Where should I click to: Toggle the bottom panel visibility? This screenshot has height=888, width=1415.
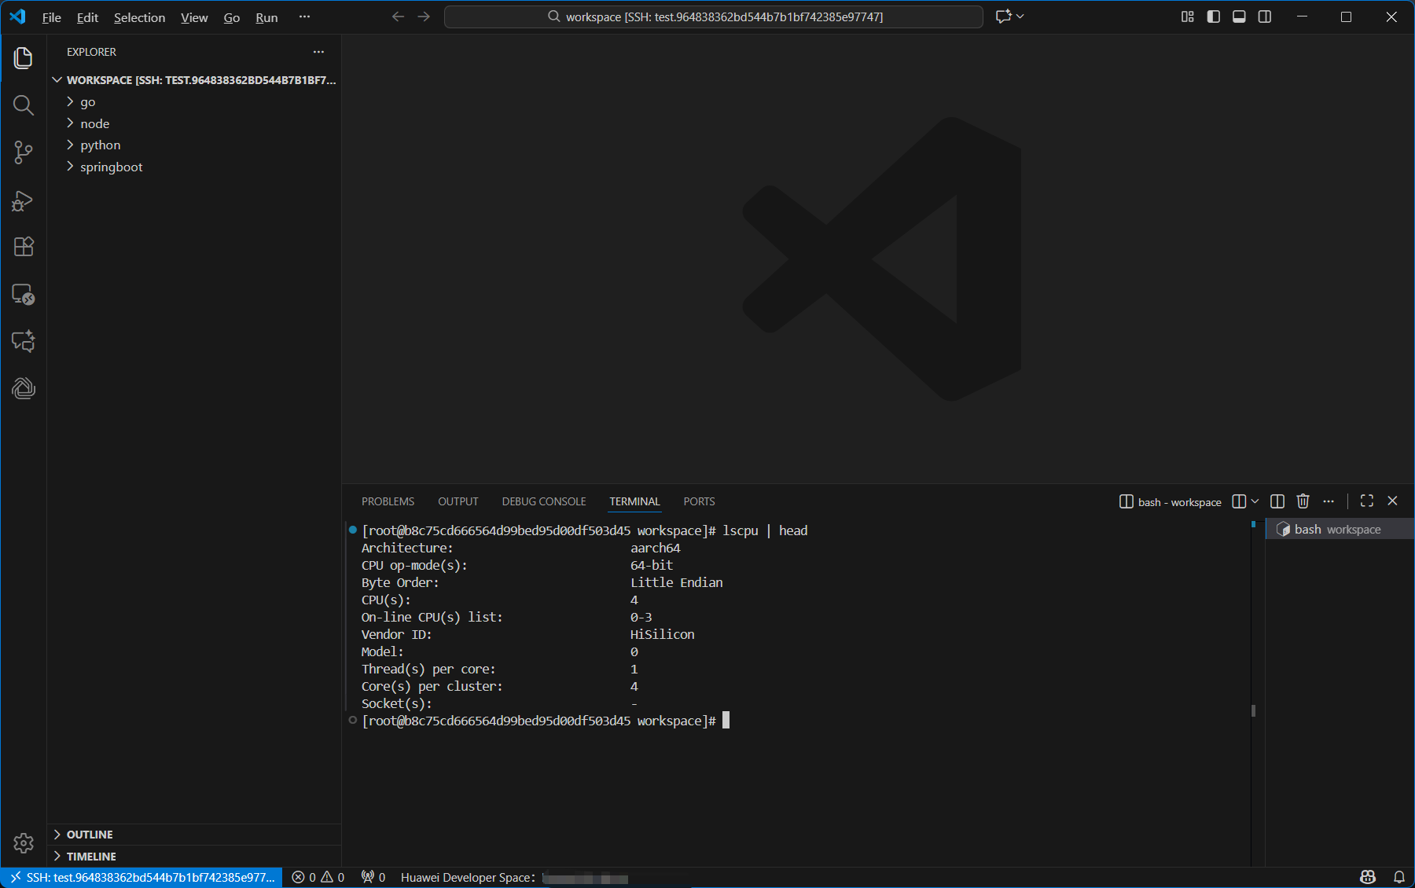pos(1239,17)
